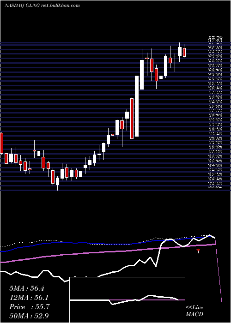The image size is (231, 323).
Task: Click the first red candlestick at chart left edge
Action: click(x=1, y=144)
